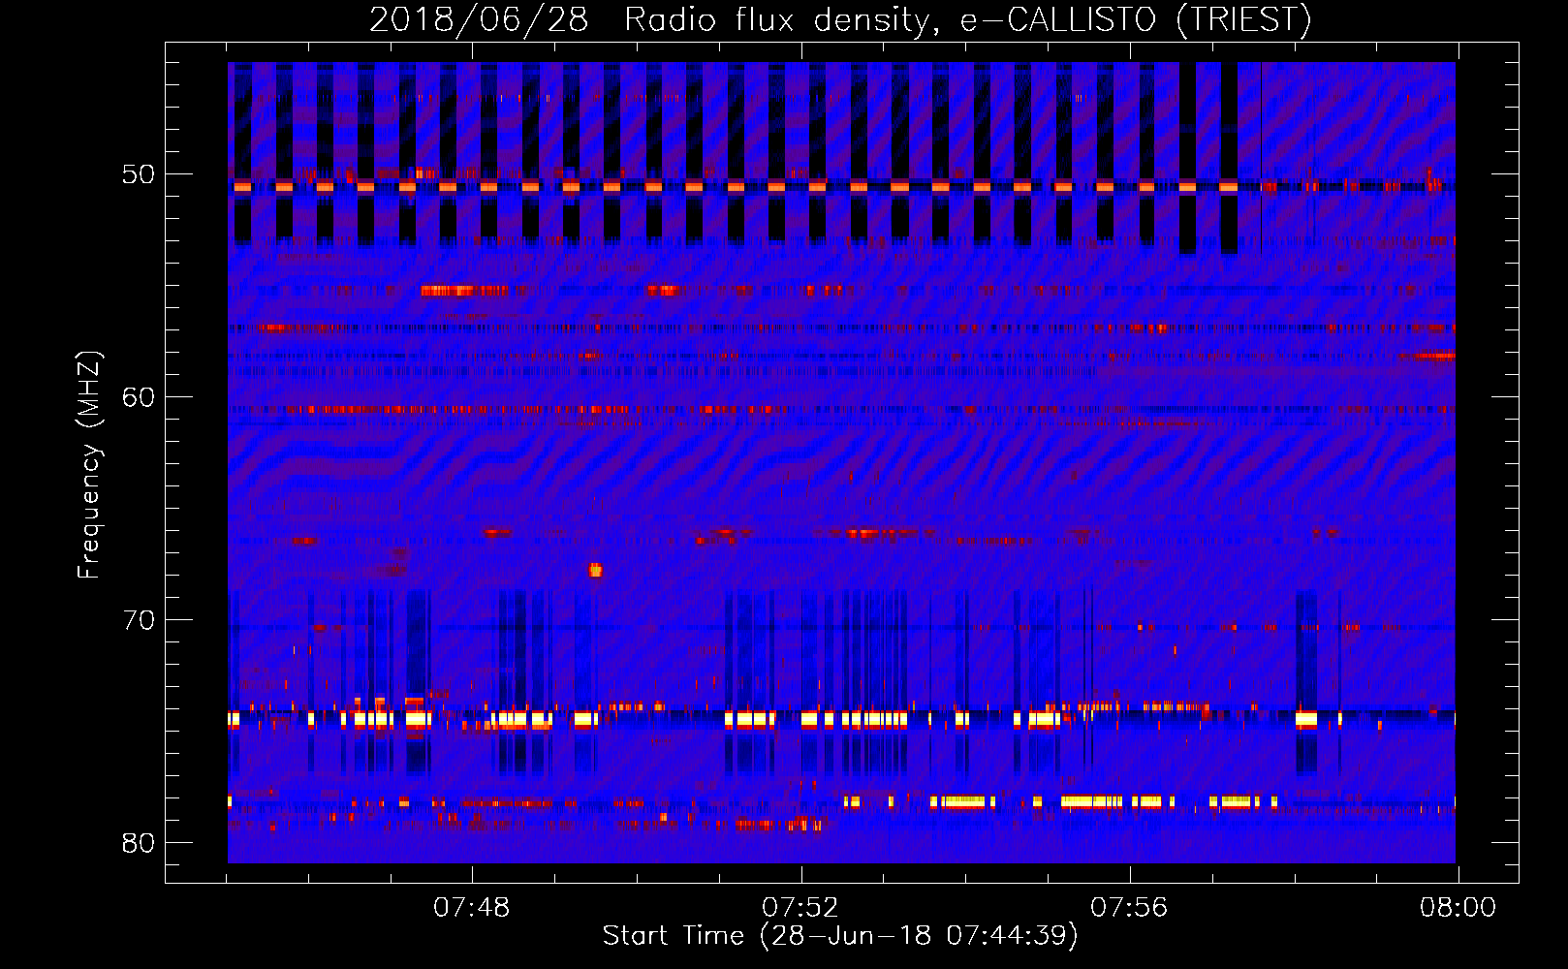Click the 70 frequency tick label

click(x=139, y=620)
